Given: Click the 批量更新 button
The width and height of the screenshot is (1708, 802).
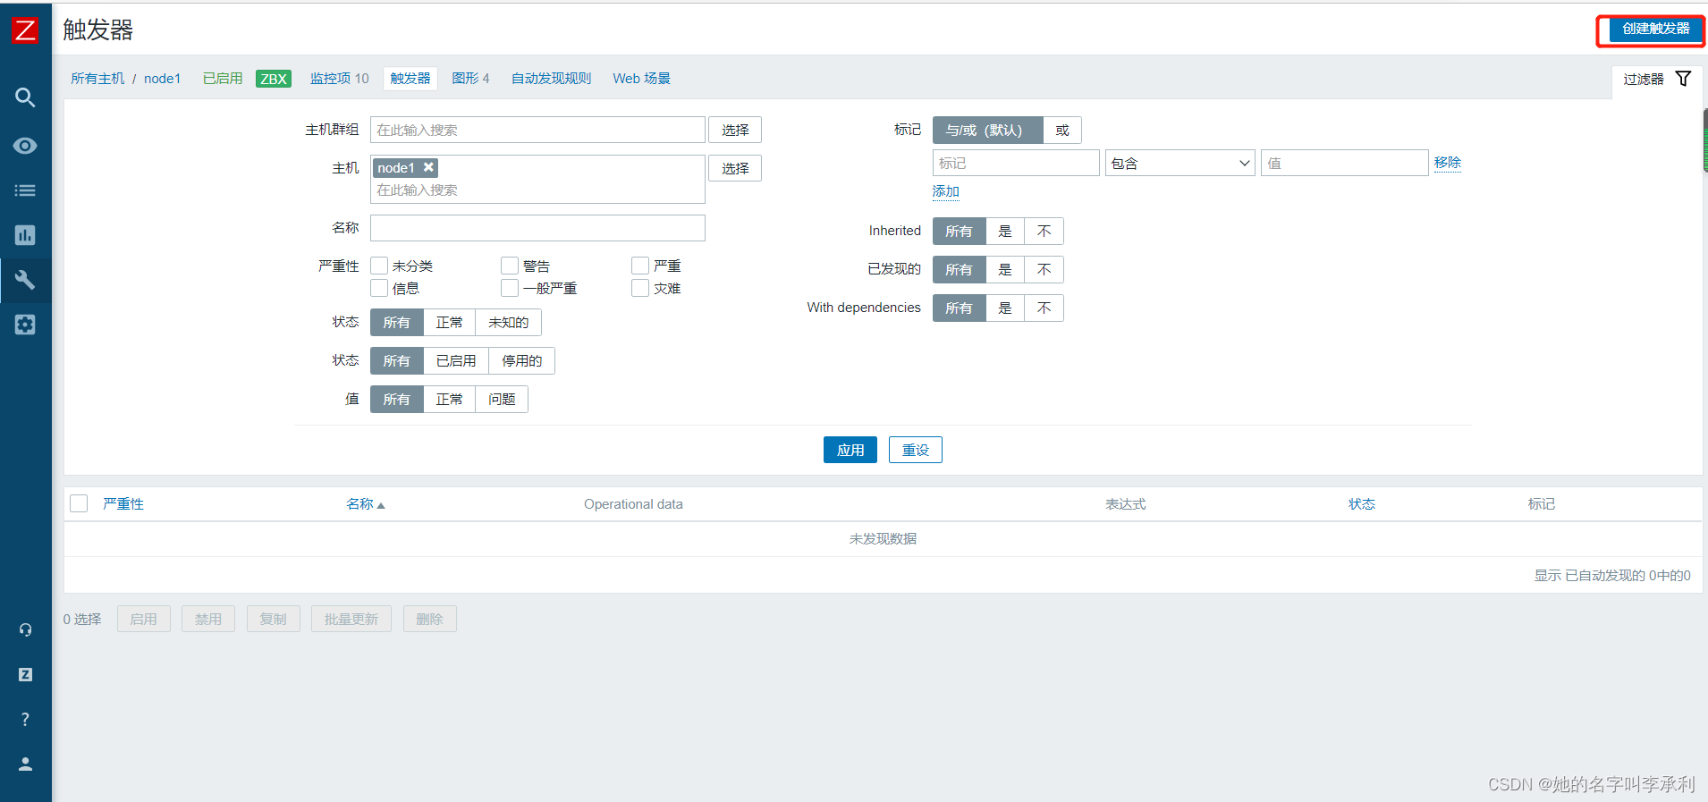Looking at the screenshot, I should coord(351,619).
